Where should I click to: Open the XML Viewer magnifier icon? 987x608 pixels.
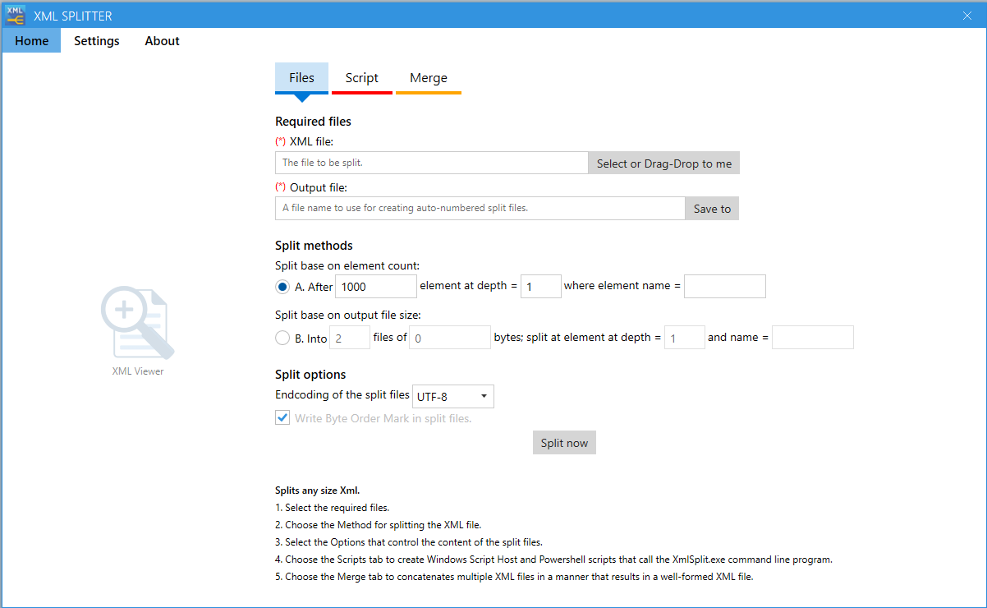137,323
